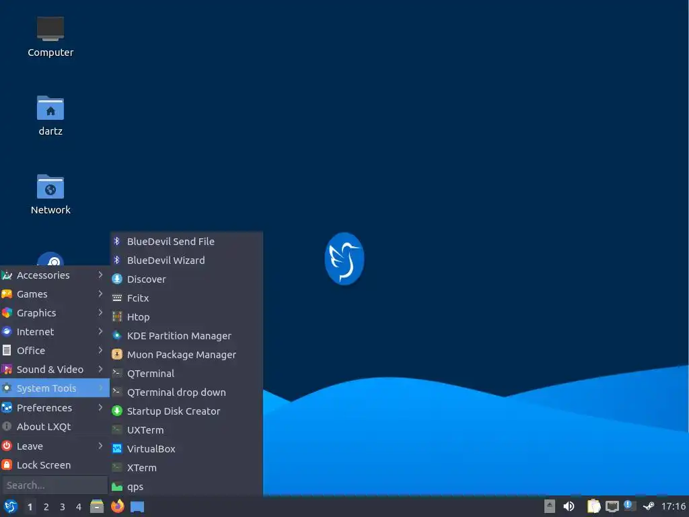The image size is (689, 517).
Task: Show hidden tray icons with up arrow
Action: tap(550, 506)
